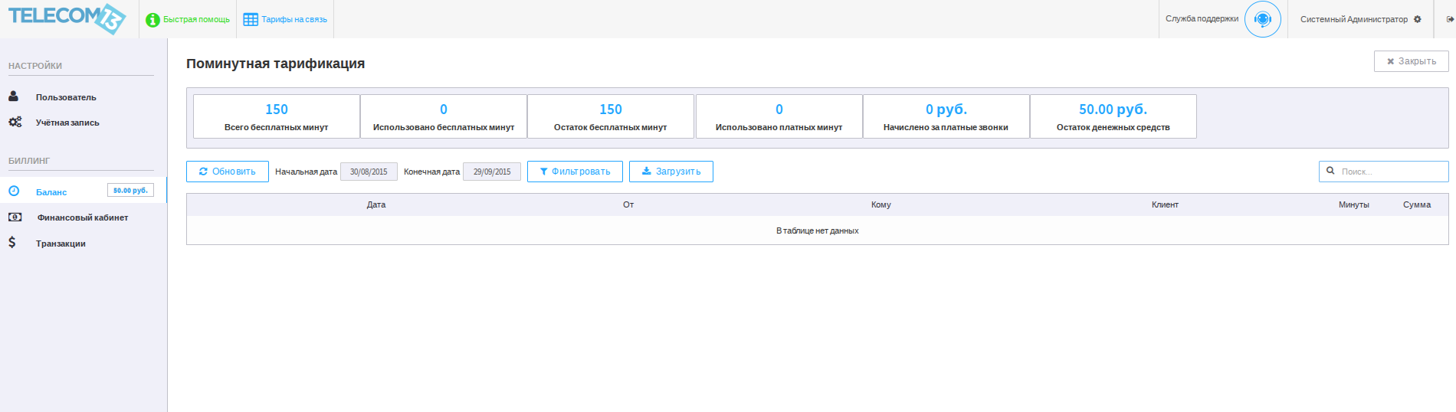
Task: Click Начислено за платные звонки card
Action: (946, 116)
